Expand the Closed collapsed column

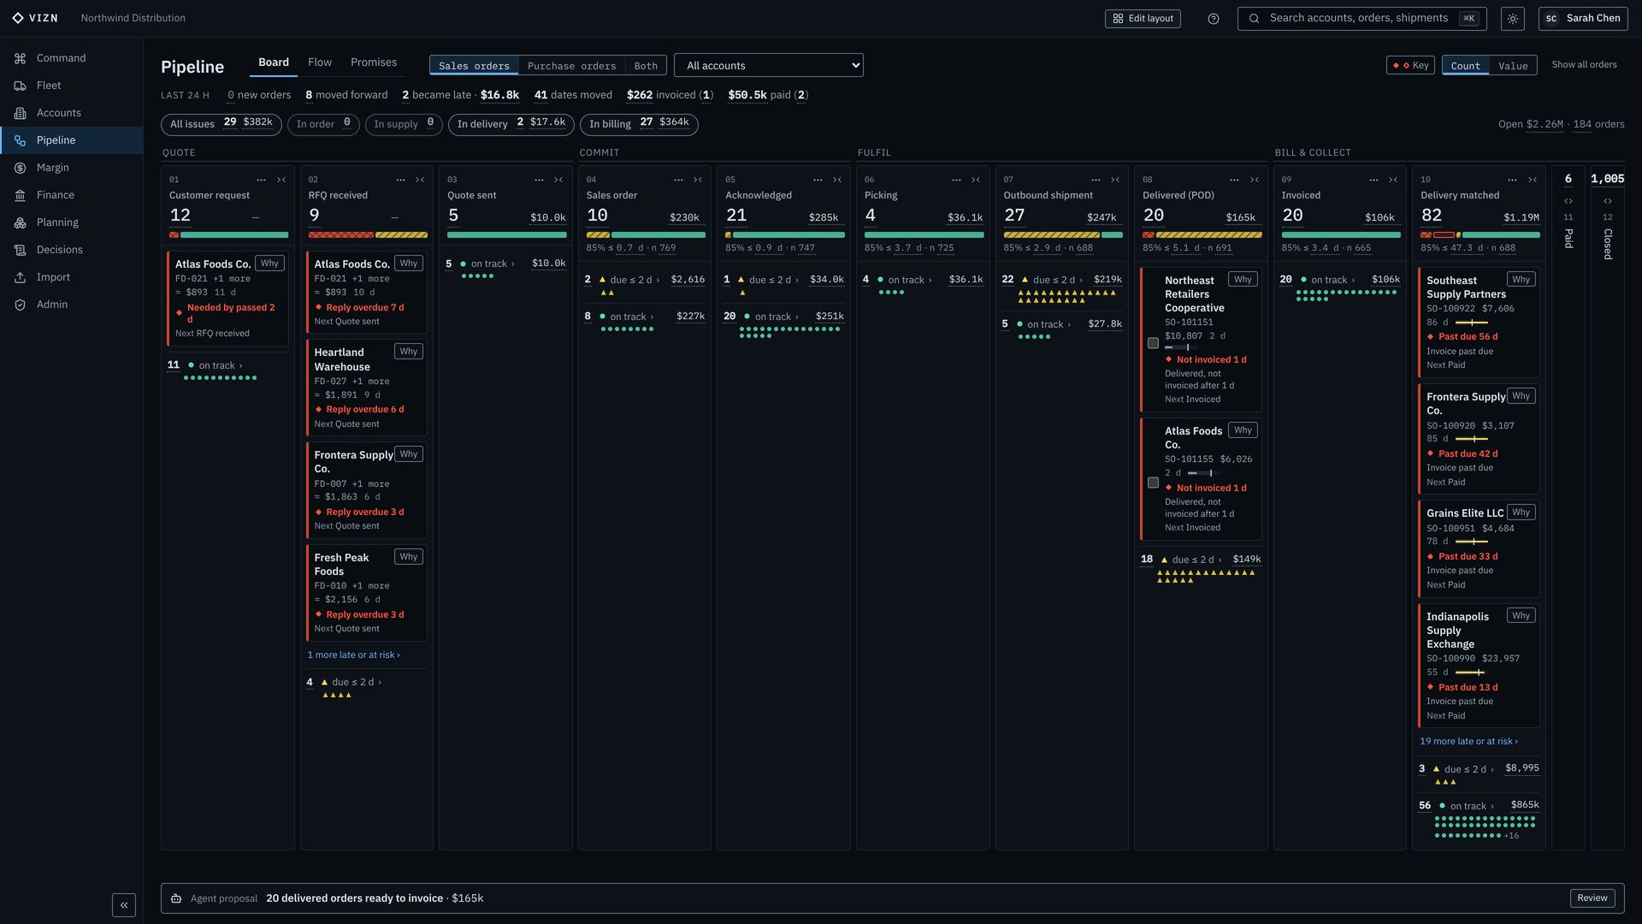tap(1607, 201)
